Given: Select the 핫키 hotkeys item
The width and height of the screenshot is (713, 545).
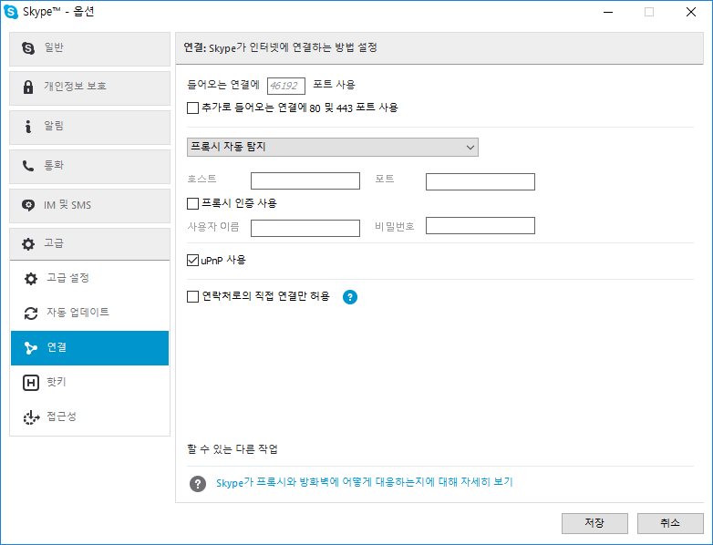Looking at the screenshot, I should (x=89, y=382).
